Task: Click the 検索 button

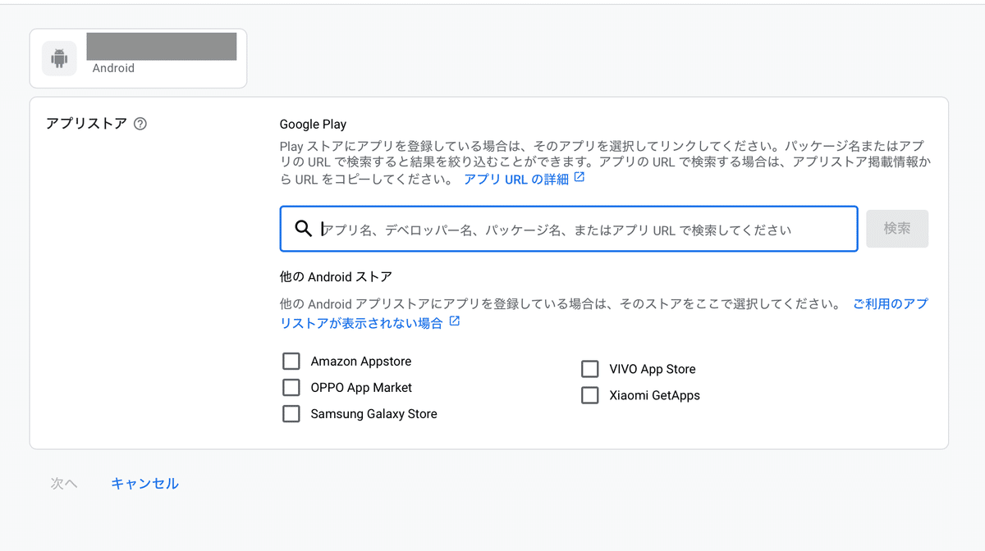Action: (897, 229)
